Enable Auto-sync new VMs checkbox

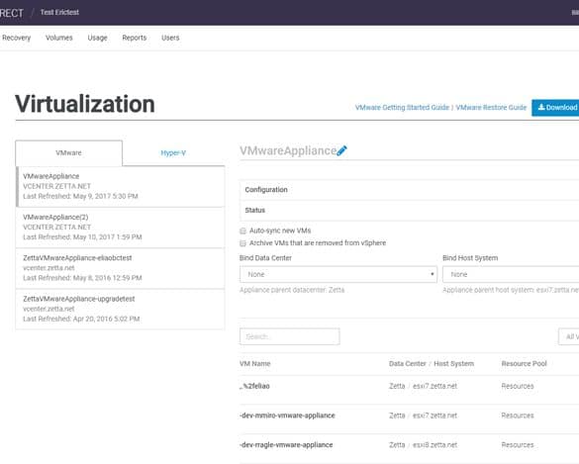pos(242,232)
